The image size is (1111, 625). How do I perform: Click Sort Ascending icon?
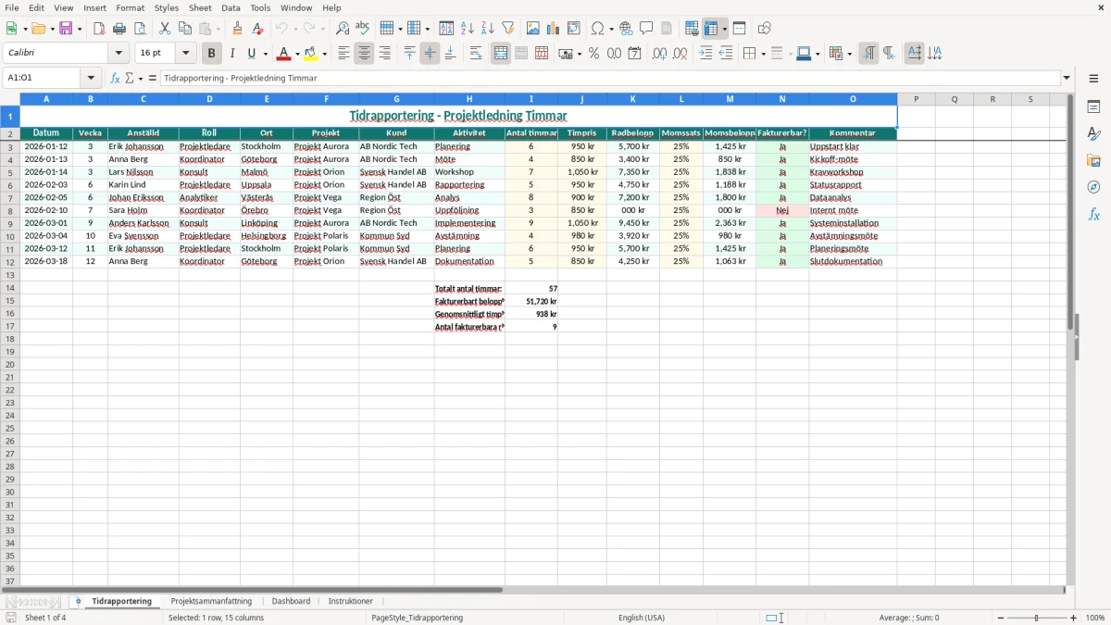click(x=468, y=29)
